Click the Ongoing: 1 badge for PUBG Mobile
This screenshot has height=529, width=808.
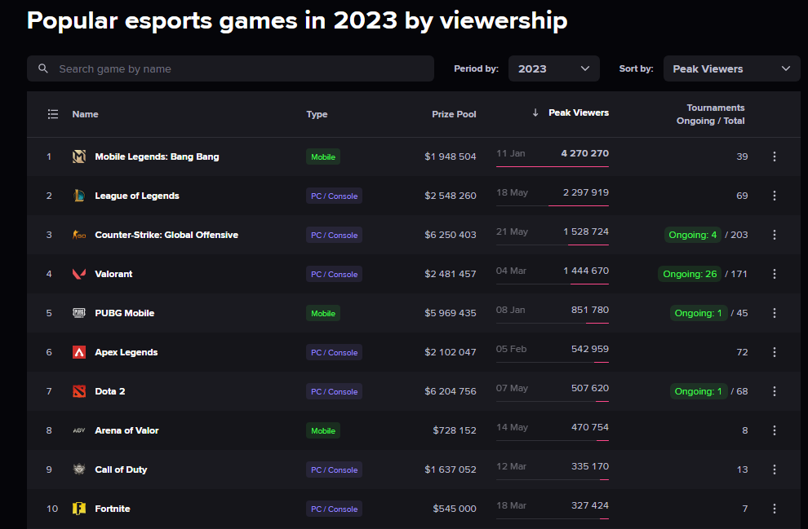(x=699, y=313)
